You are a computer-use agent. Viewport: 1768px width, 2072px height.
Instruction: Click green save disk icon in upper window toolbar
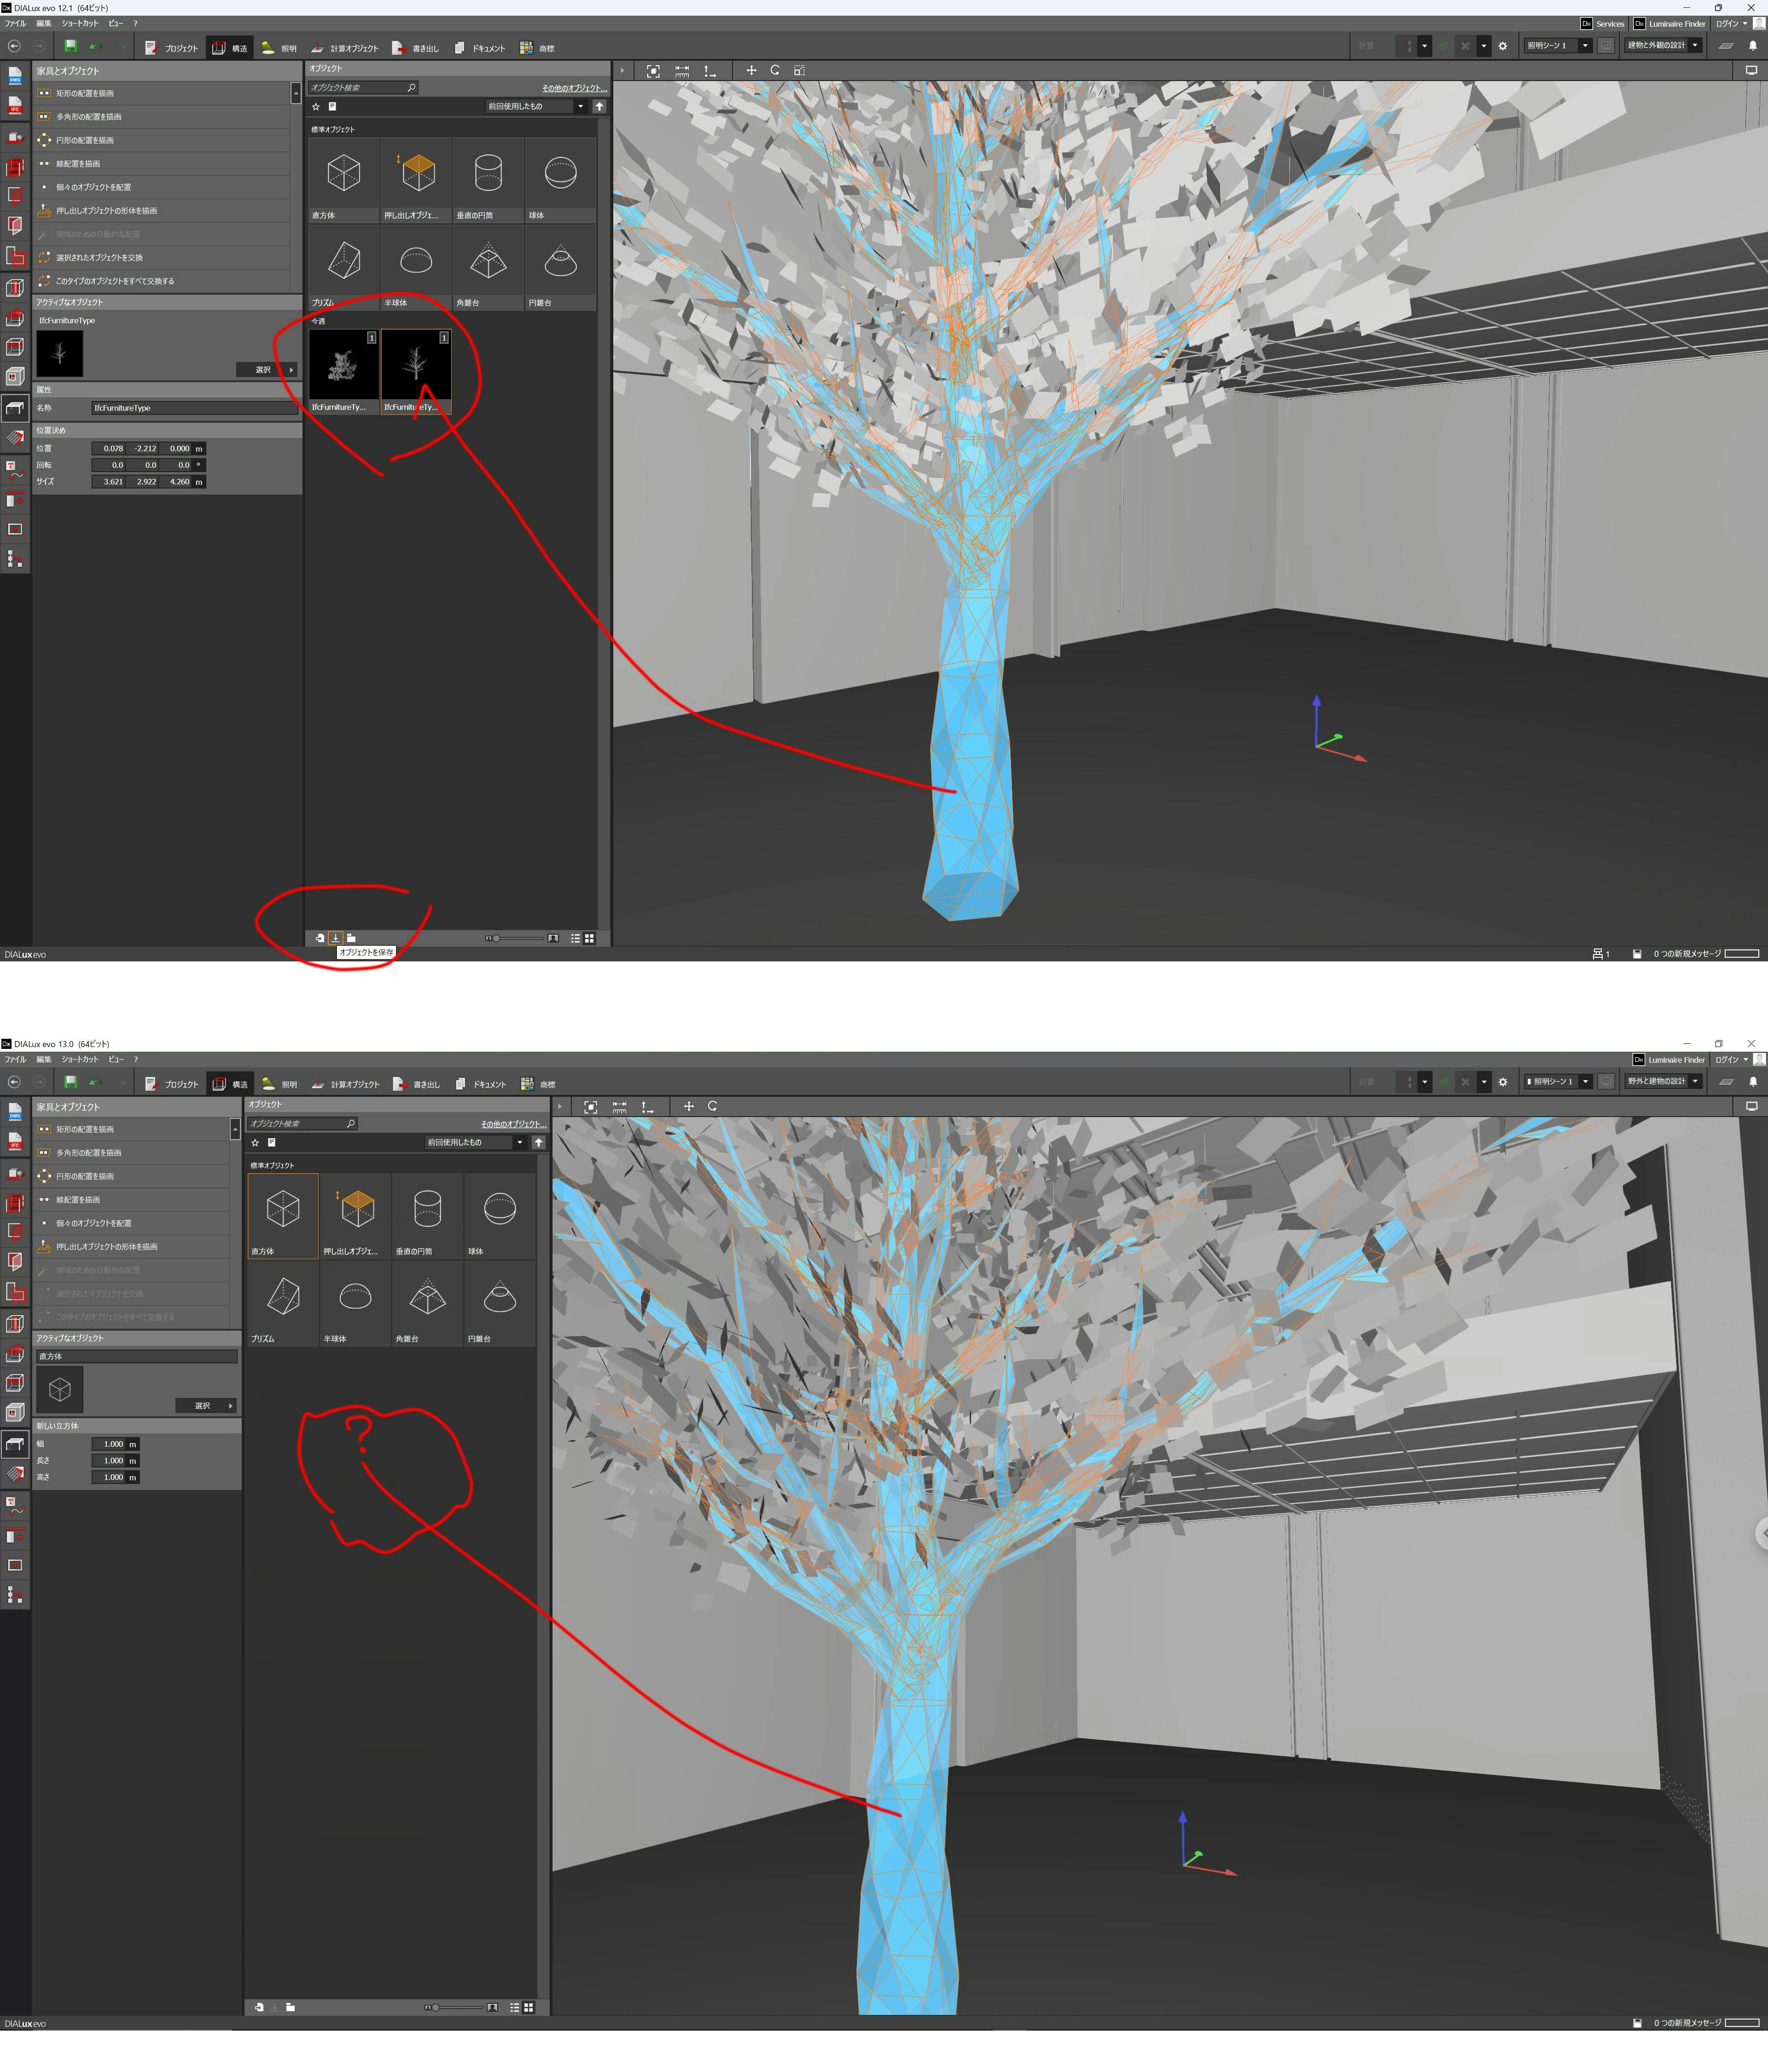pyautogui.click(x=70, y=46)
